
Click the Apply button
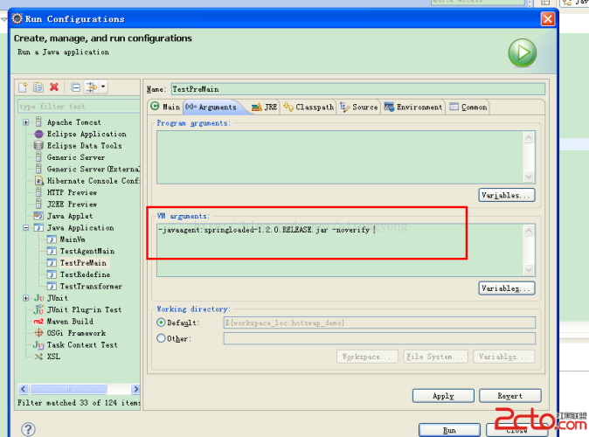pos(443,396)
